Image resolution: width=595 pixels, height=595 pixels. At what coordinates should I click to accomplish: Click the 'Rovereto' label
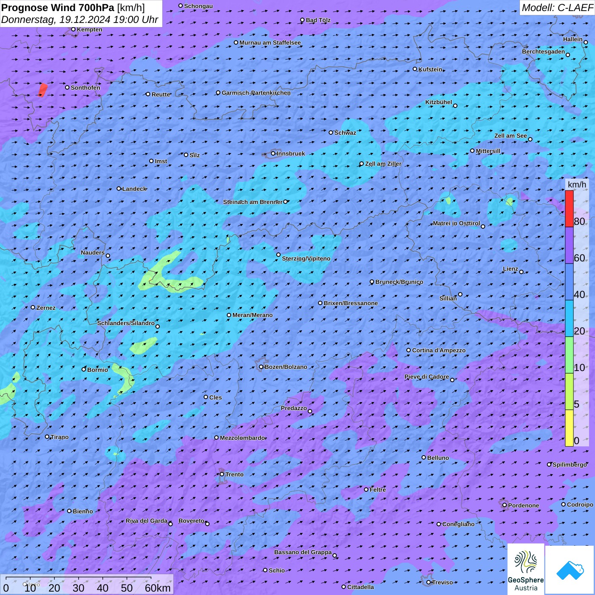click(x=191, y=521)
